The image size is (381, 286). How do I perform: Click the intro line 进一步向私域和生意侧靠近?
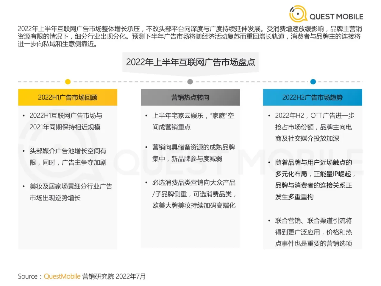(58, 44)
